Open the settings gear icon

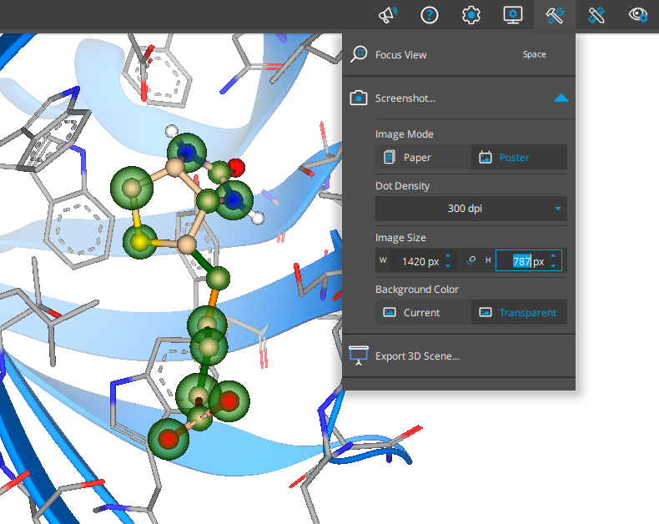[x=471, y=15]
